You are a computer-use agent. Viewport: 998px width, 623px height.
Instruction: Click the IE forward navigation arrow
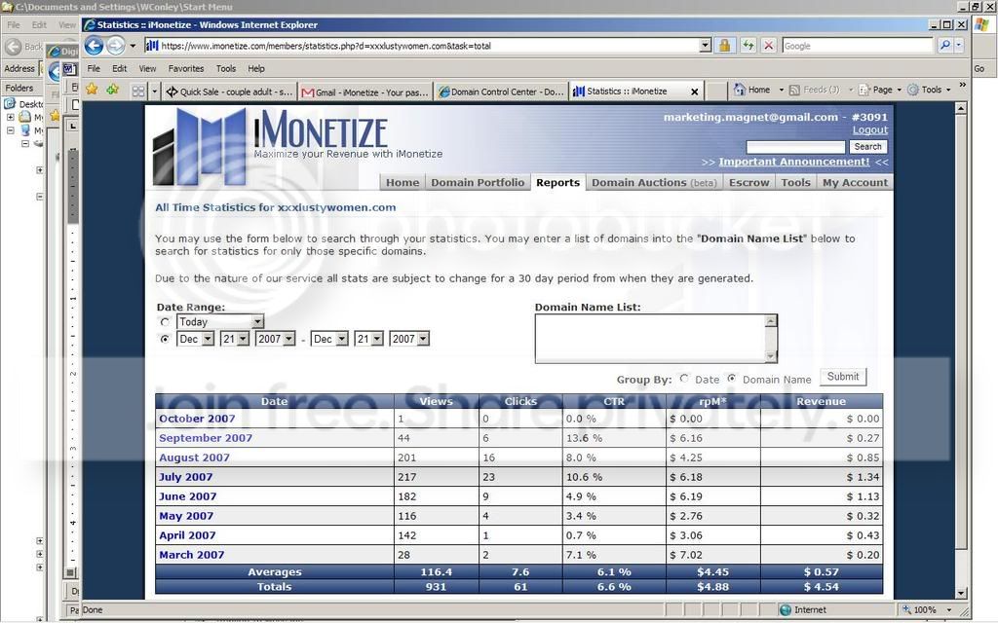[115, 46]
